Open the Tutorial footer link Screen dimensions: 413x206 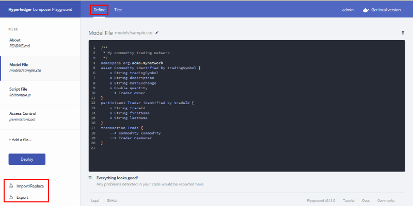[x=349, y=200]
